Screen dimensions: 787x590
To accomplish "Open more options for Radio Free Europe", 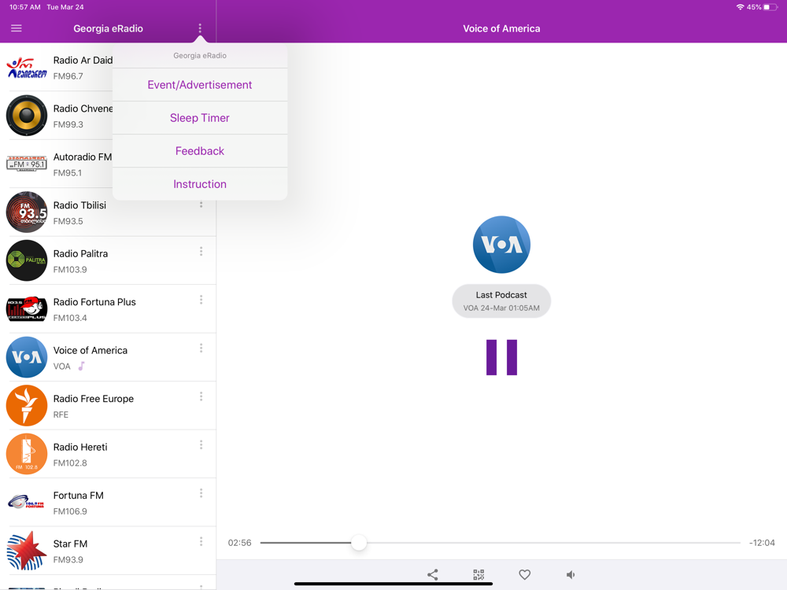I will 201,396.
